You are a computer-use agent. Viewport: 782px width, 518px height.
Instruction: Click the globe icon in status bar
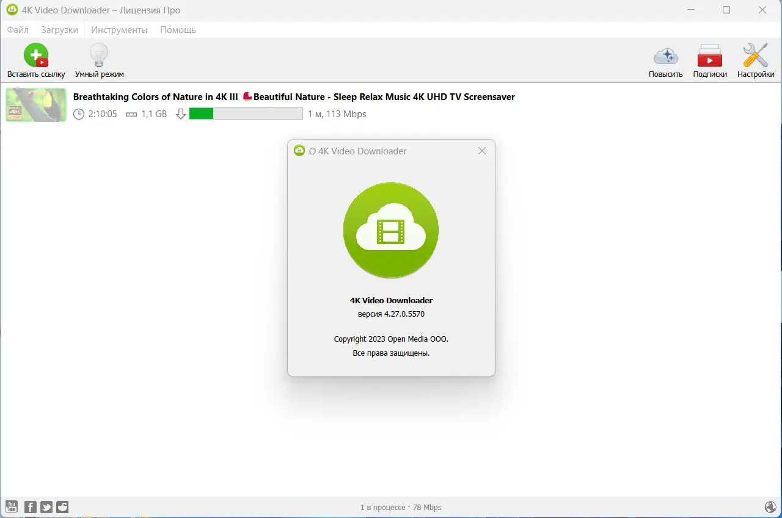770,507
